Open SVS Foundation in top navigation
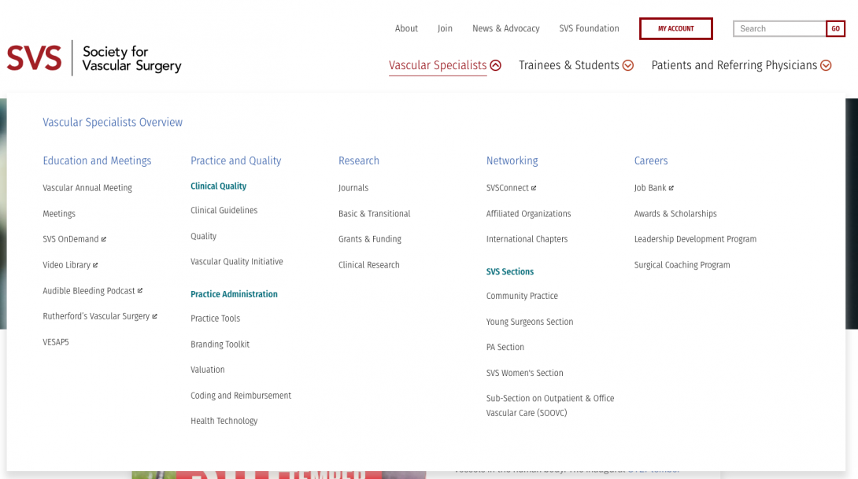The image size is (858, 479). point(590,28)
